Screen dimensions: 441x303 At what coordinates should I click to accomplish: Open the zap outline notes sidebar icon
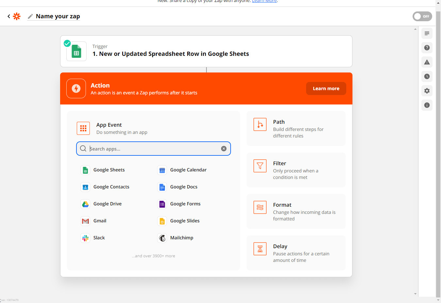coord(427,33)
